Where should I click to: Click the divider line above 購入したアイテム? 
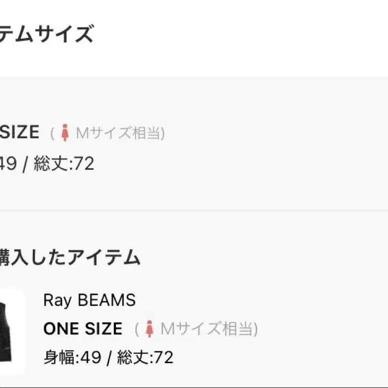click(194, 211)
